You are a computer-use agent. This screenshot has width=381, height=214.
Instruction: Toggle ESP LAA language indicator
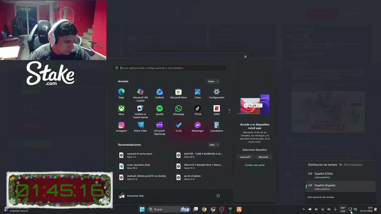[x=343, y=209]
